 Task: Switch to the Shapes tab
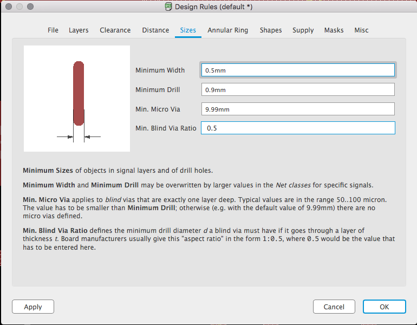coord(271,30)
